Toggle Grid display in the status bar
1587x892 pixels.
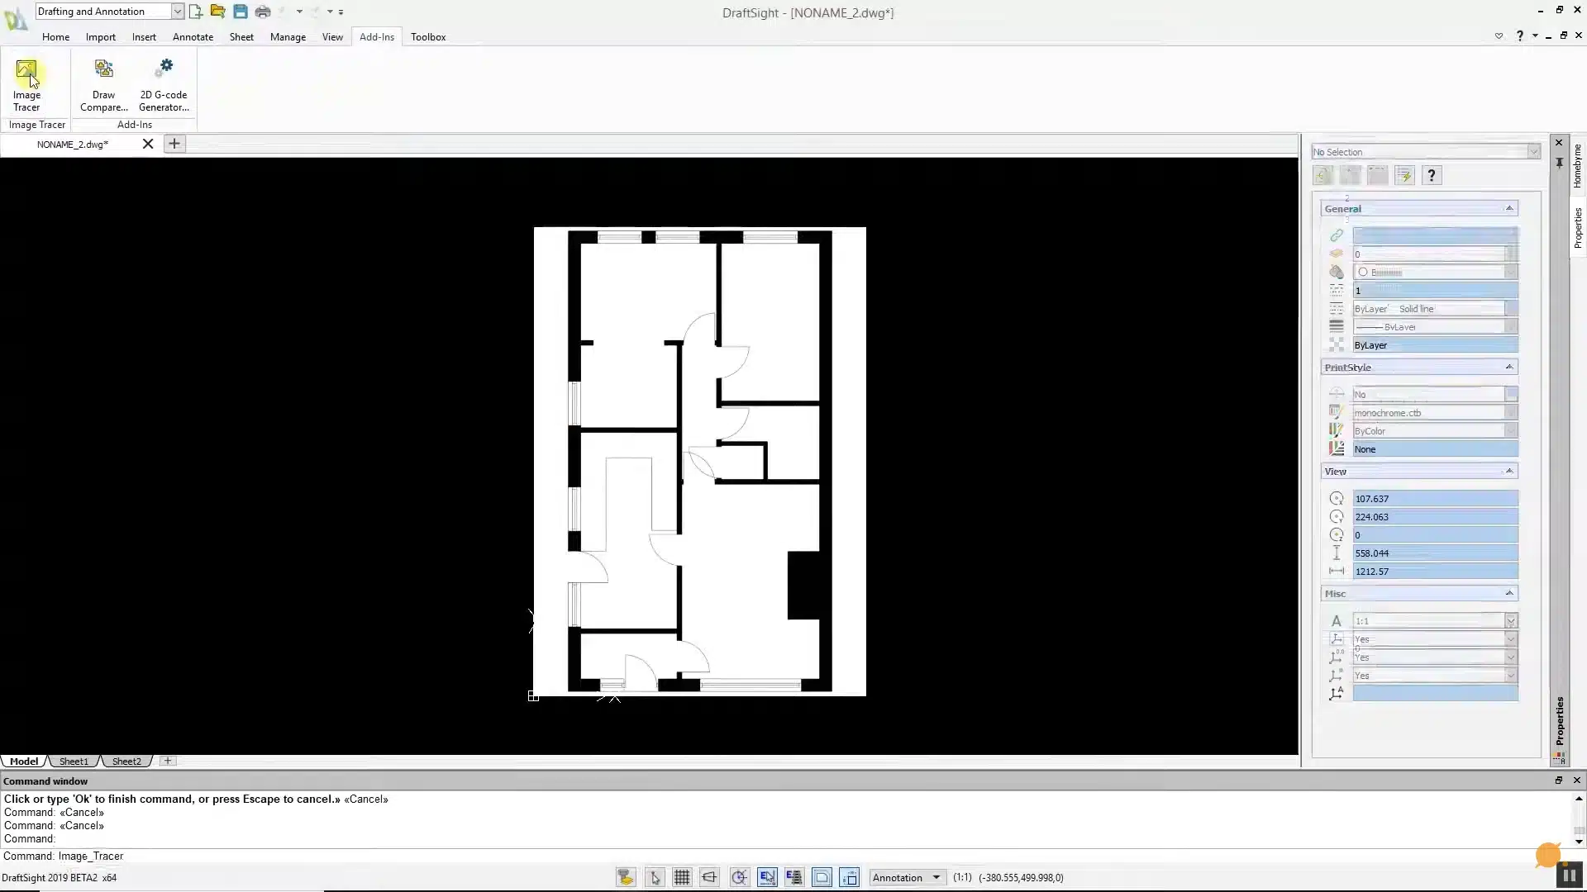pyautogui.click(x=681, y=877)
